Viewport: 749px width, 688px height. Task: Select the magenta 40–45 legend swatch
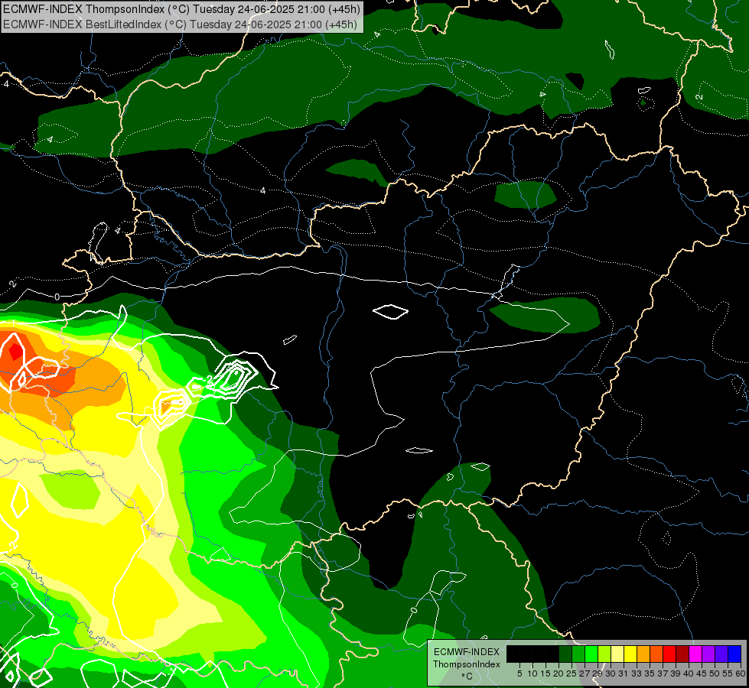click(x=695, y=654)
